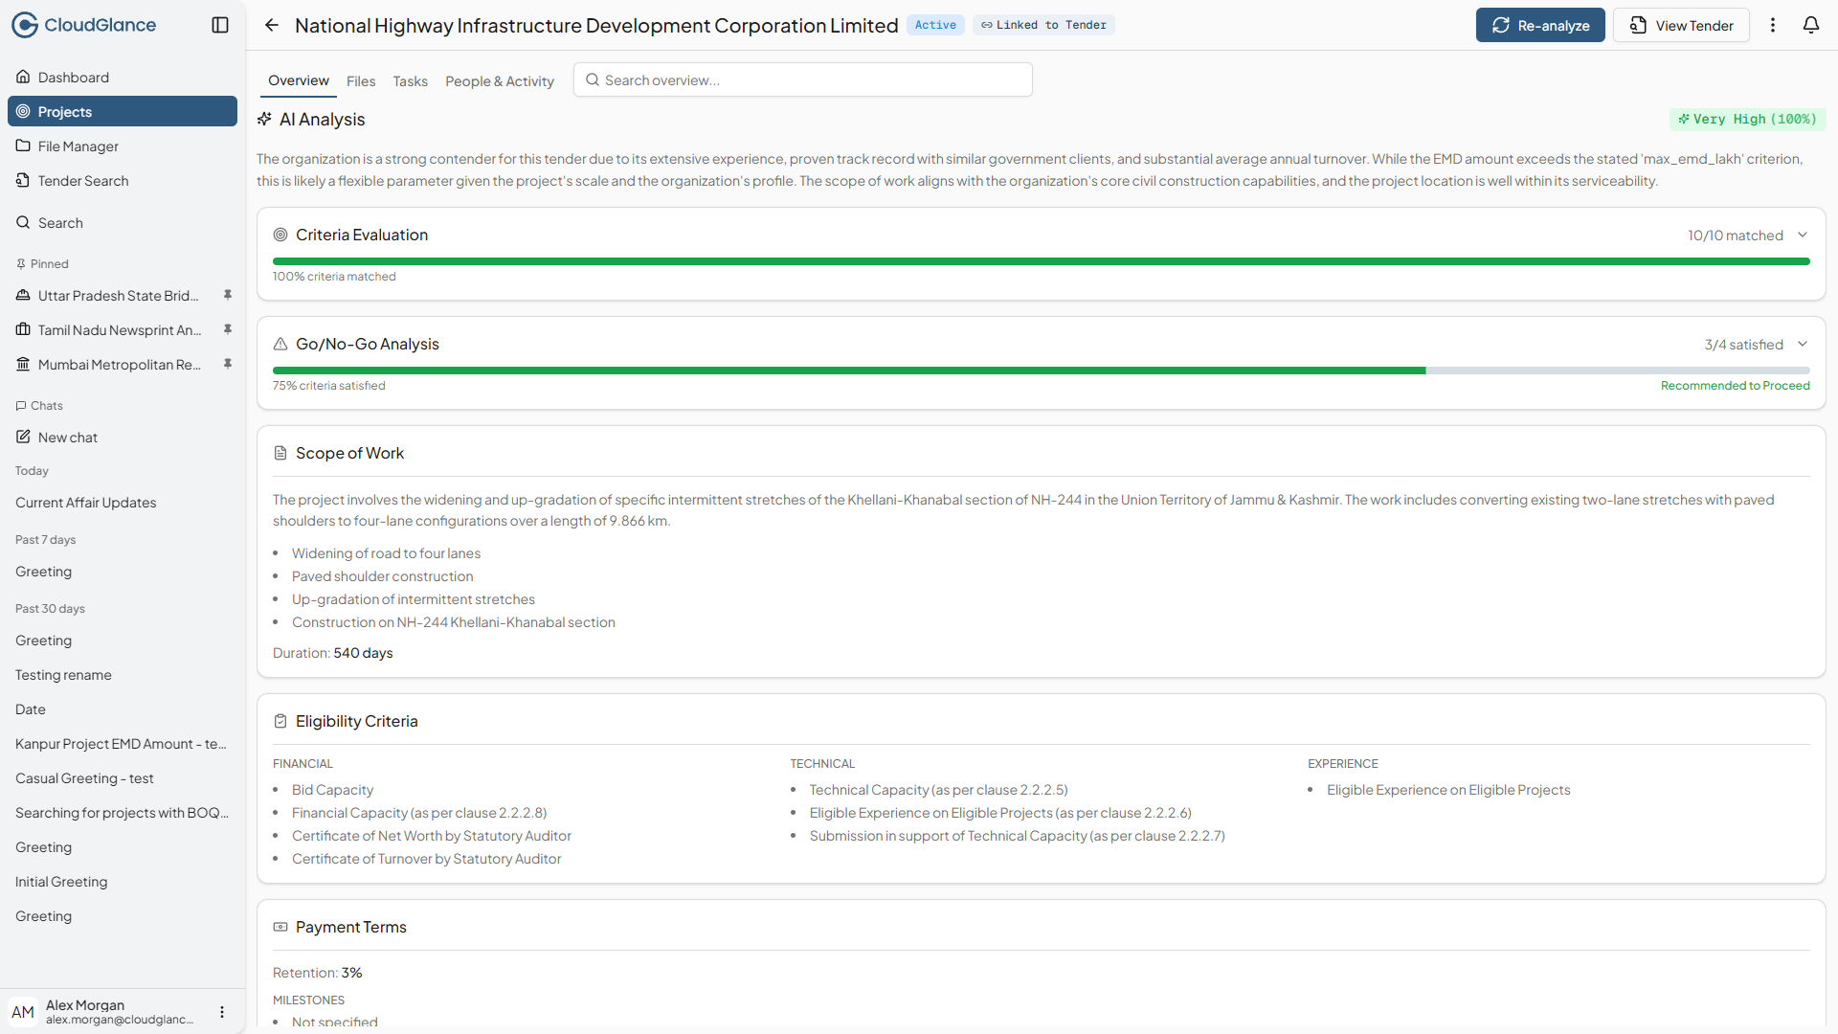Open Initial Greeting chat
The height and width of the screenshot is (1034, 1838).
(123, 882)
